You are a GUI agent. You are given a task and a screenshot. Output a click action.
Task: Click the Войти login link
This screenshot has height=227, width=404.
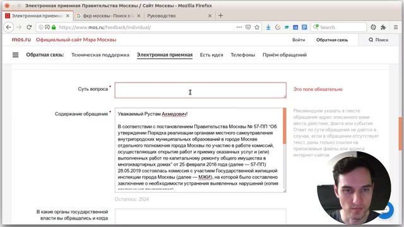(x=299, y=40)
